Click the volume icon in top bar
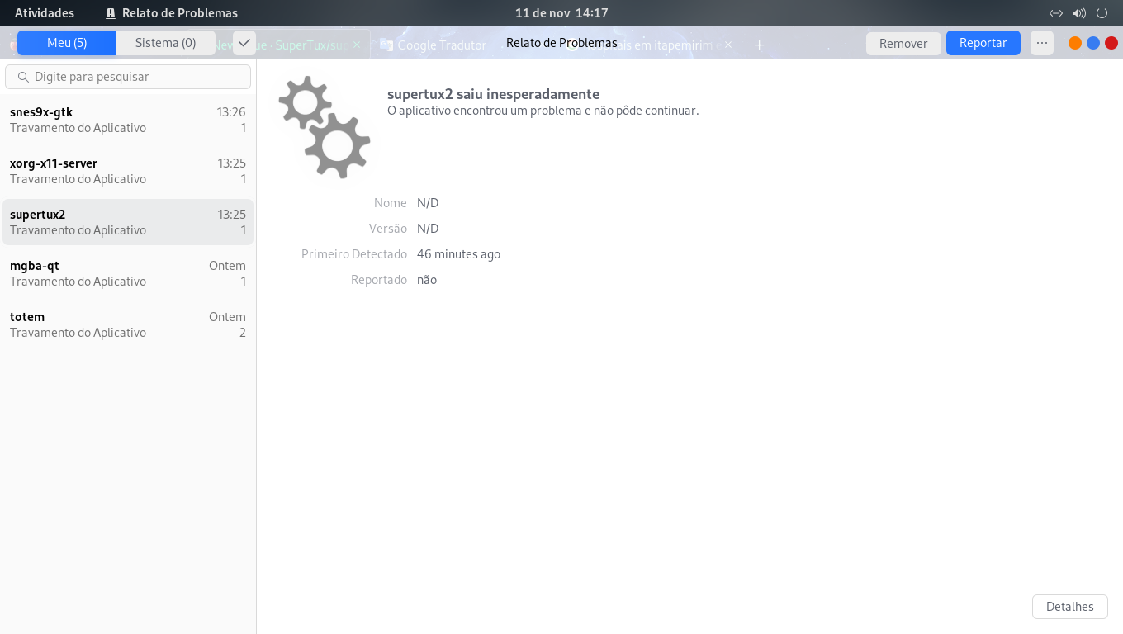This screenshot has height=634, width=1123. 1078,13
